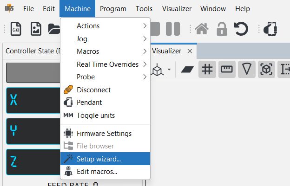
Task: Expand the Real Time Overrides submenu
Action: (x=105, y=64)
